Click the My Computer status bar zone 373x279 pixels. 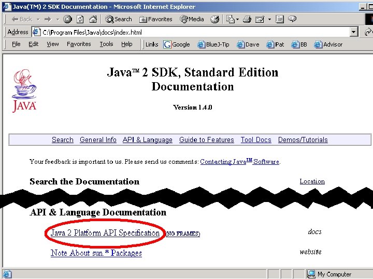point(339,274)
